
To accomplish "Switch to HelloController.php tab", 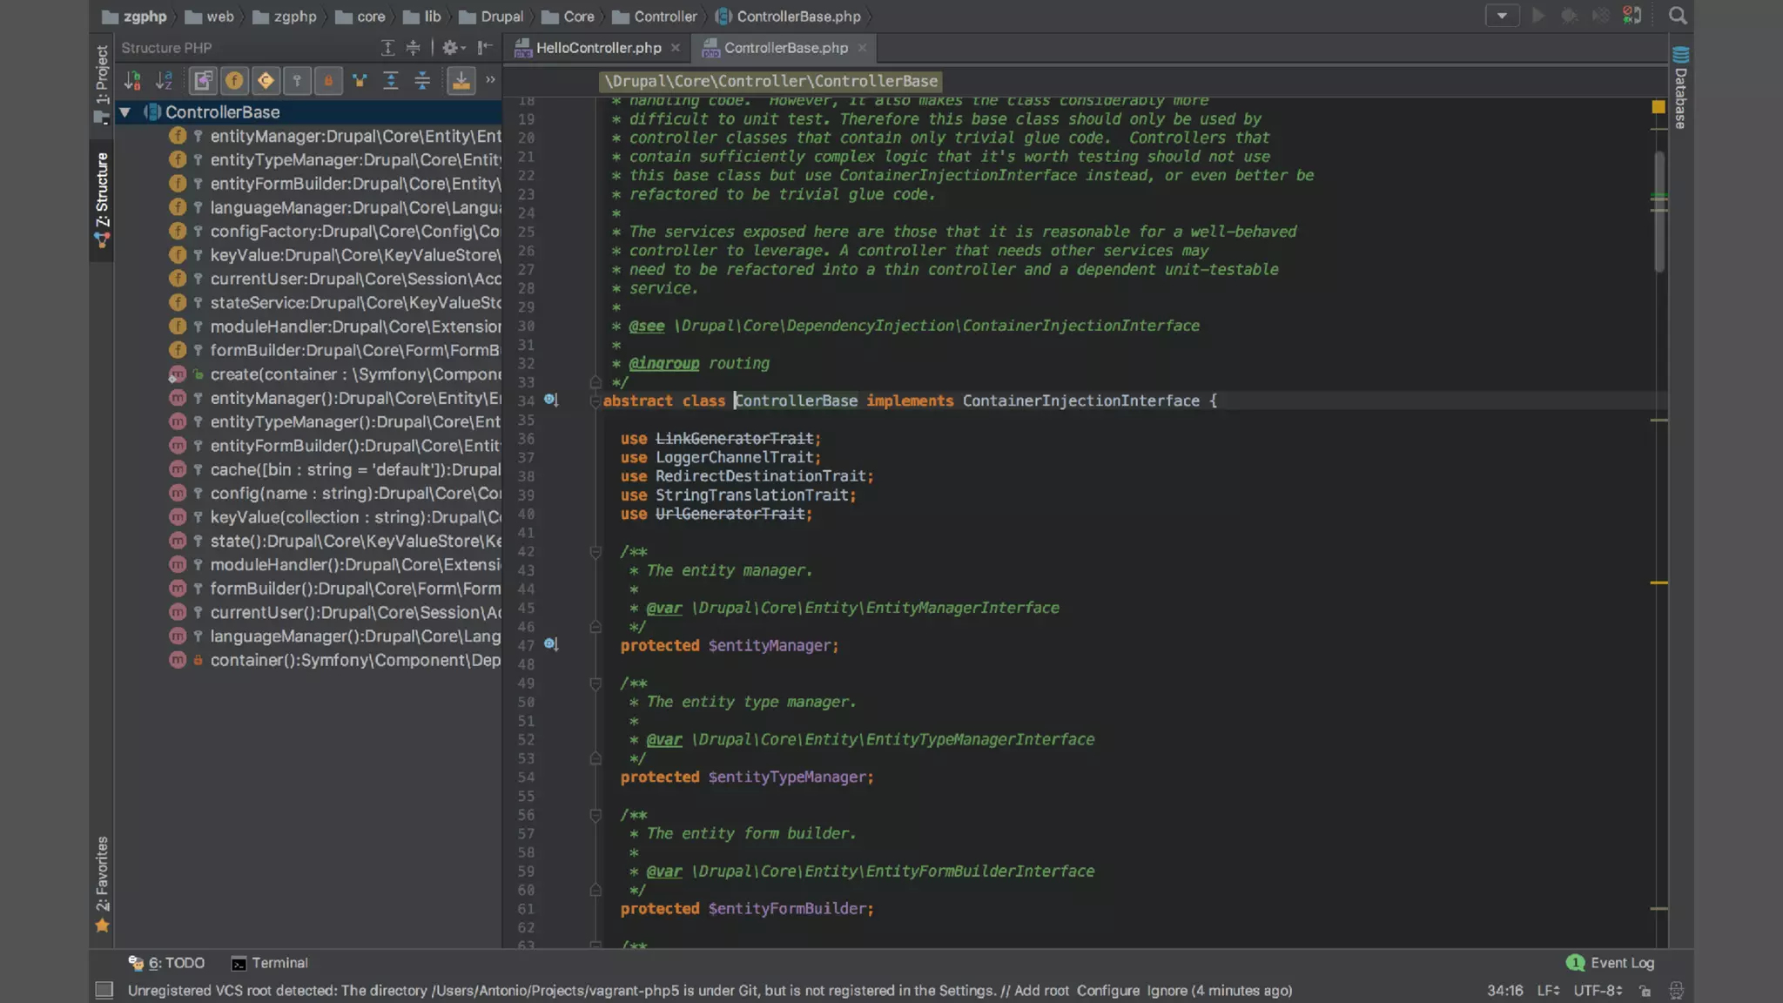I will [598, 48].
